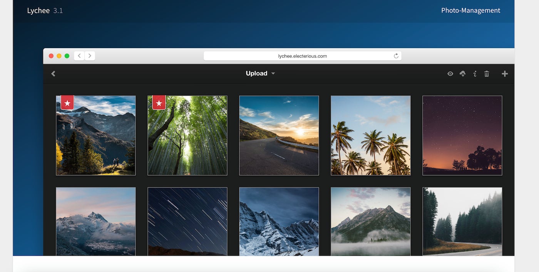Click the star badge on the bamboo photo

tap(159, 103)
